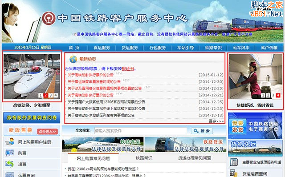
Task: Click the monitor icon beside 购票
Action: (x=9, y=153)
